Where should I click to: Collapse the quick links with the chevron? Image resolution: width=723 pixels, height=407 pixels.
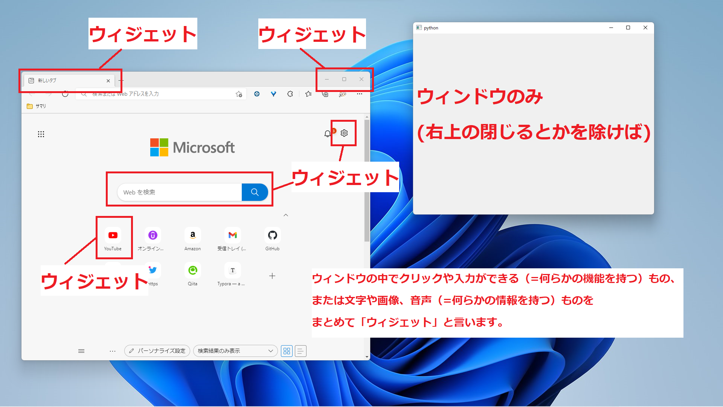pyautogui.click(x=286, y=215)
